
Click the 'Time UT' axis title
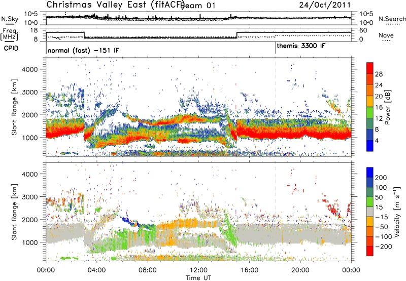pos(198,277)
